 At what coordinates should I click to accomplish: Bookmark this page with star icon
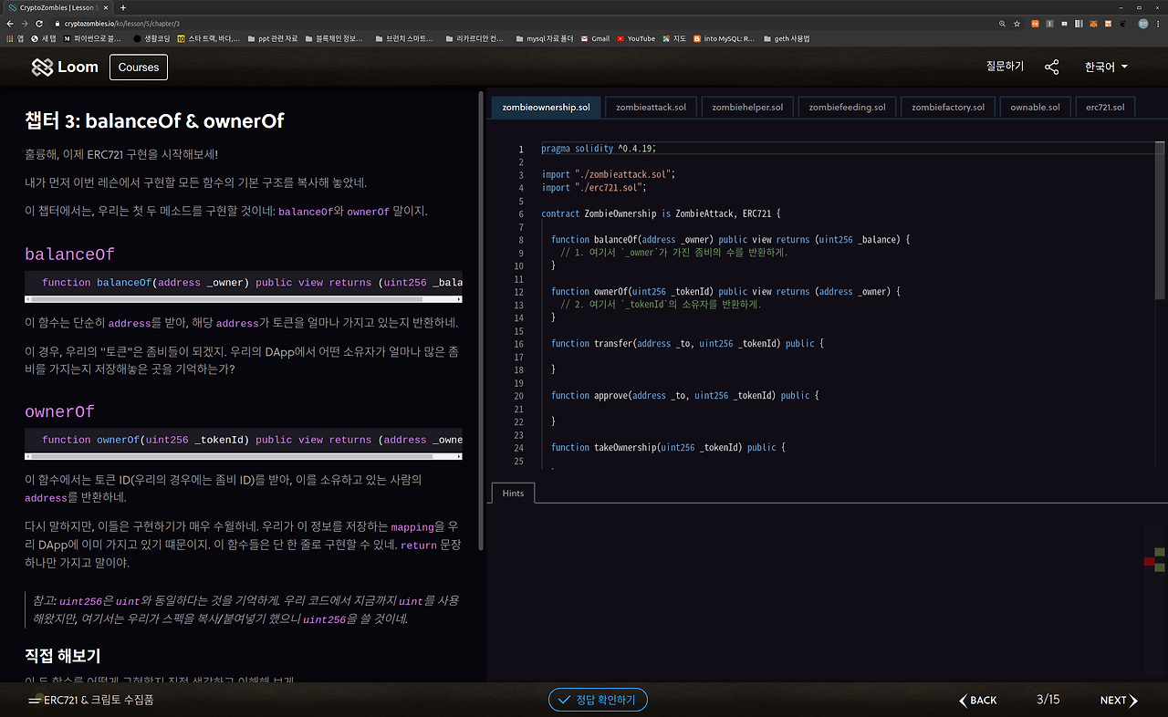pyautogui.click(x=1017, y=23)
